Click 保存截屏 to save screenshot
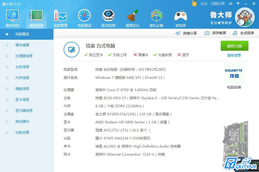The width and height of the screenshot is (259, 172). tap(215, 33)
